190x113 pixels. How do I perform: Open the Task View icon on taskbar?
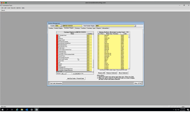[x=12, y=110]
